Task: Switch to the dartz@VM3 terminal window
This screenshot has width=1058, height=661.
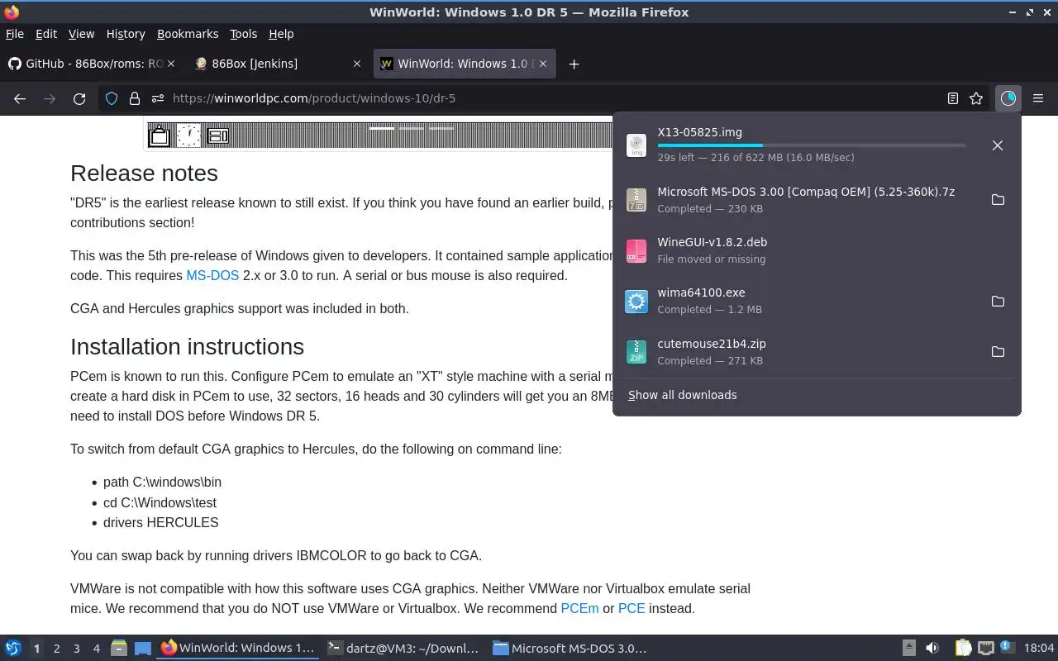Action: point(403,649)
